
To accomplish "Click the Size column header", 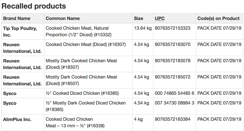I will tap(138, 18).
